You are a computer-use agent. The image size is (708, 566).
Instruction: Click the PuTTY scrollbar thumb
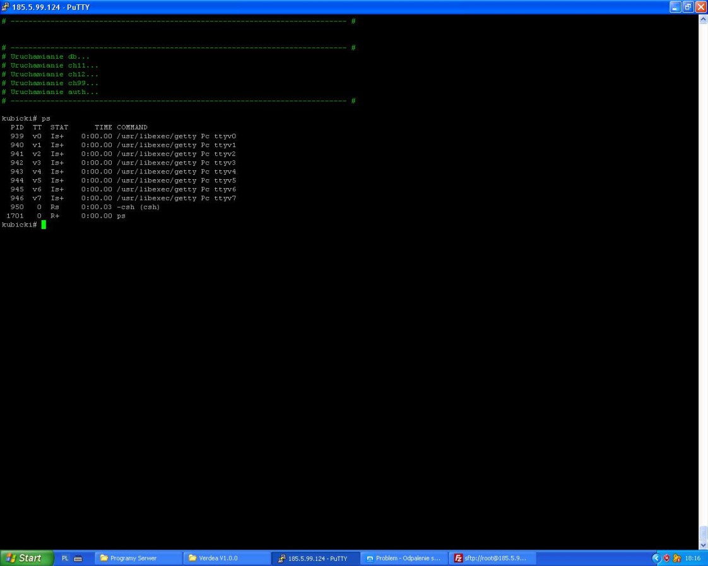tap(703, 533)
